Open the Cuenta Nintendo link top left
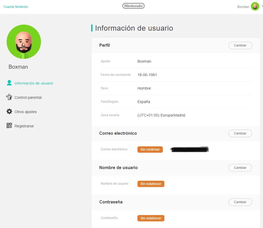The height and width of the screenshot is (228, 263). (16, 7)
